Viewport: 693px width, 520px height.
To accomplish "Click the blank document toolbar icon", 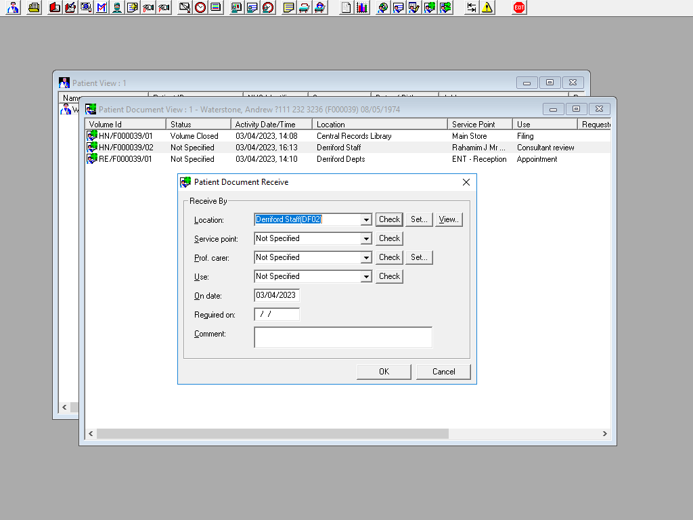I will click(x=346, y=7).
